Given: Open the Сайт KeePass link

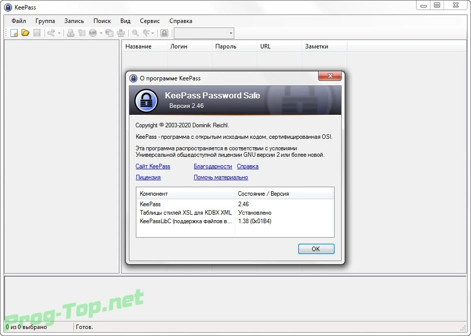Looking at the screenshot, I should 153,166.
